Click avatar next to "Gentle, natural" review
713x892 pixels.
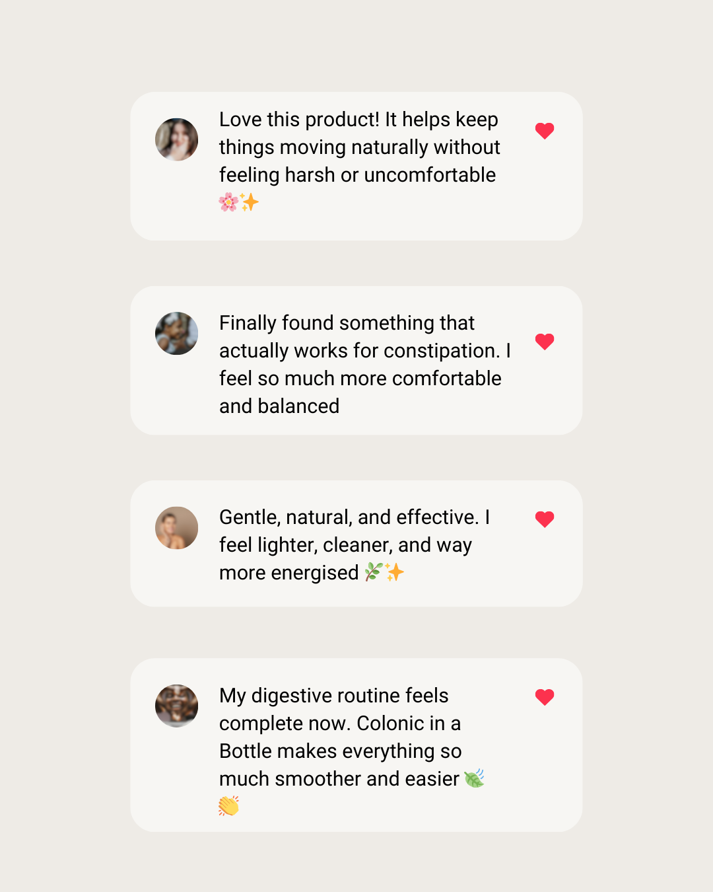click(x=177, y=528)
